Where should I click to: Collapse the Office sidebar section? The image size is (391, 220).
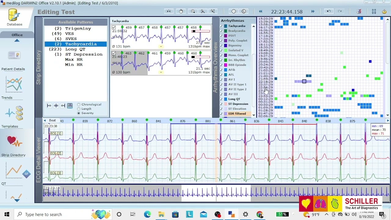point(17,41)
